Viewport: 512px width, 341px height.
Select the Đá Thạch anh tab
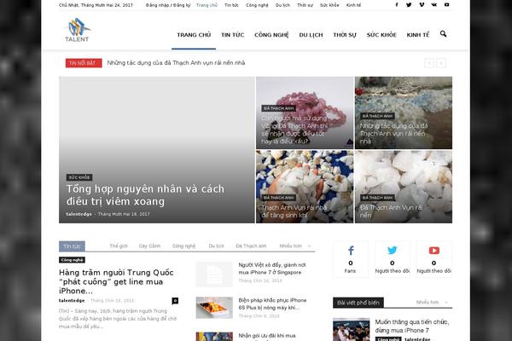(x=251, y=246)
